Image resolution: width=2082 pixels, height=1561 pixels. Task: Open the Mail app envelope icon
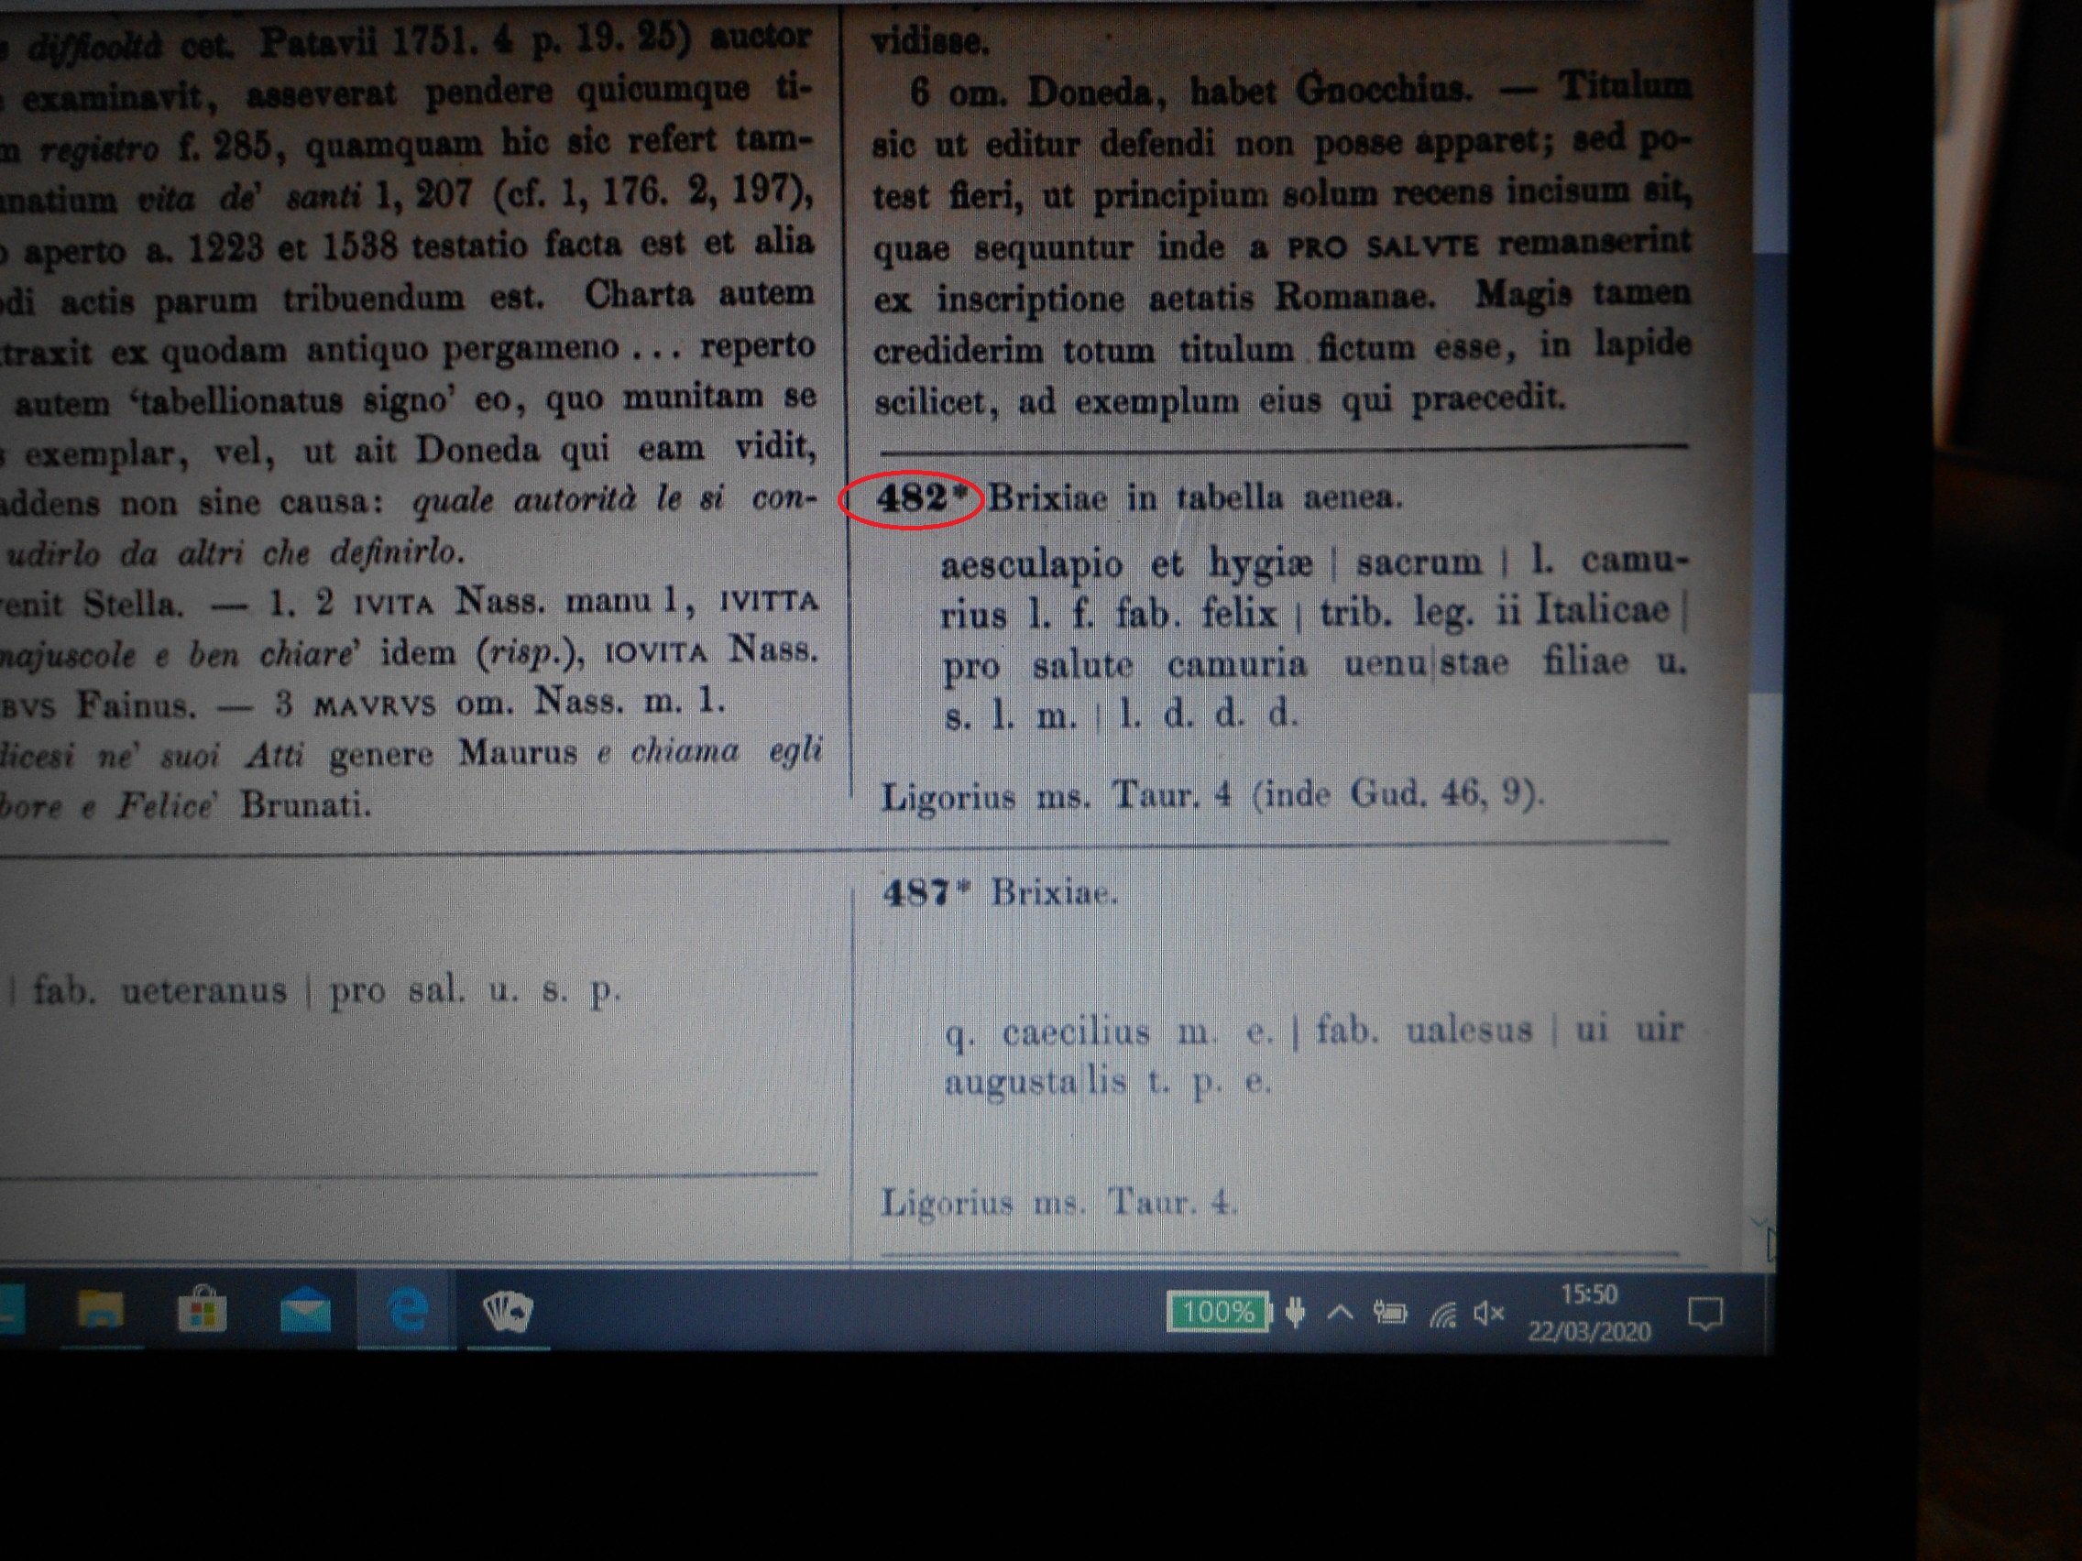[x=305, y=1312]
